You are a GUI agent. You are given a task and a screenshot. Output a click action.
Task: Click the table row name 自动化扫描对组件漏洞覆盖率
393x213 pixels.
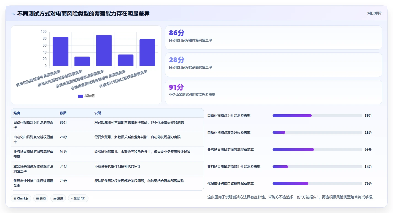pos(33,125)
